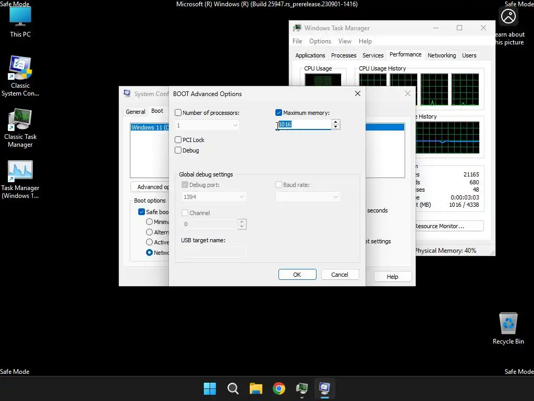Expand Number of processors dropdown
534x401 pixels.
[235, 125]
